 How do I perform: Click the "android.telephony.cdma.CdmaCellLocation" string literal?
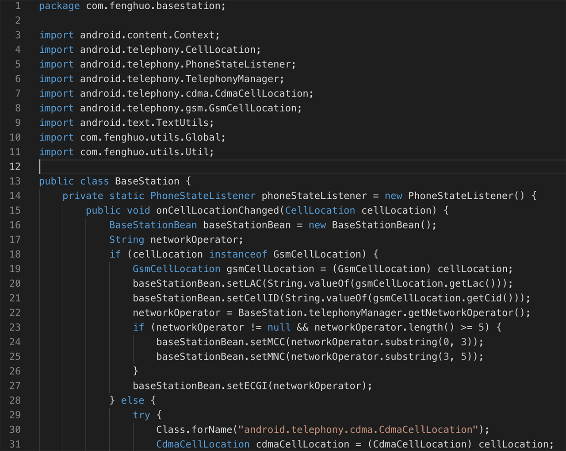(x=358, y=429)
